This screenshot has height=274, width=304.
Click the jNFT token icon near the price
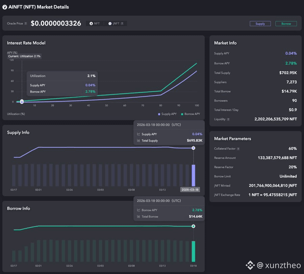[110, 24]
